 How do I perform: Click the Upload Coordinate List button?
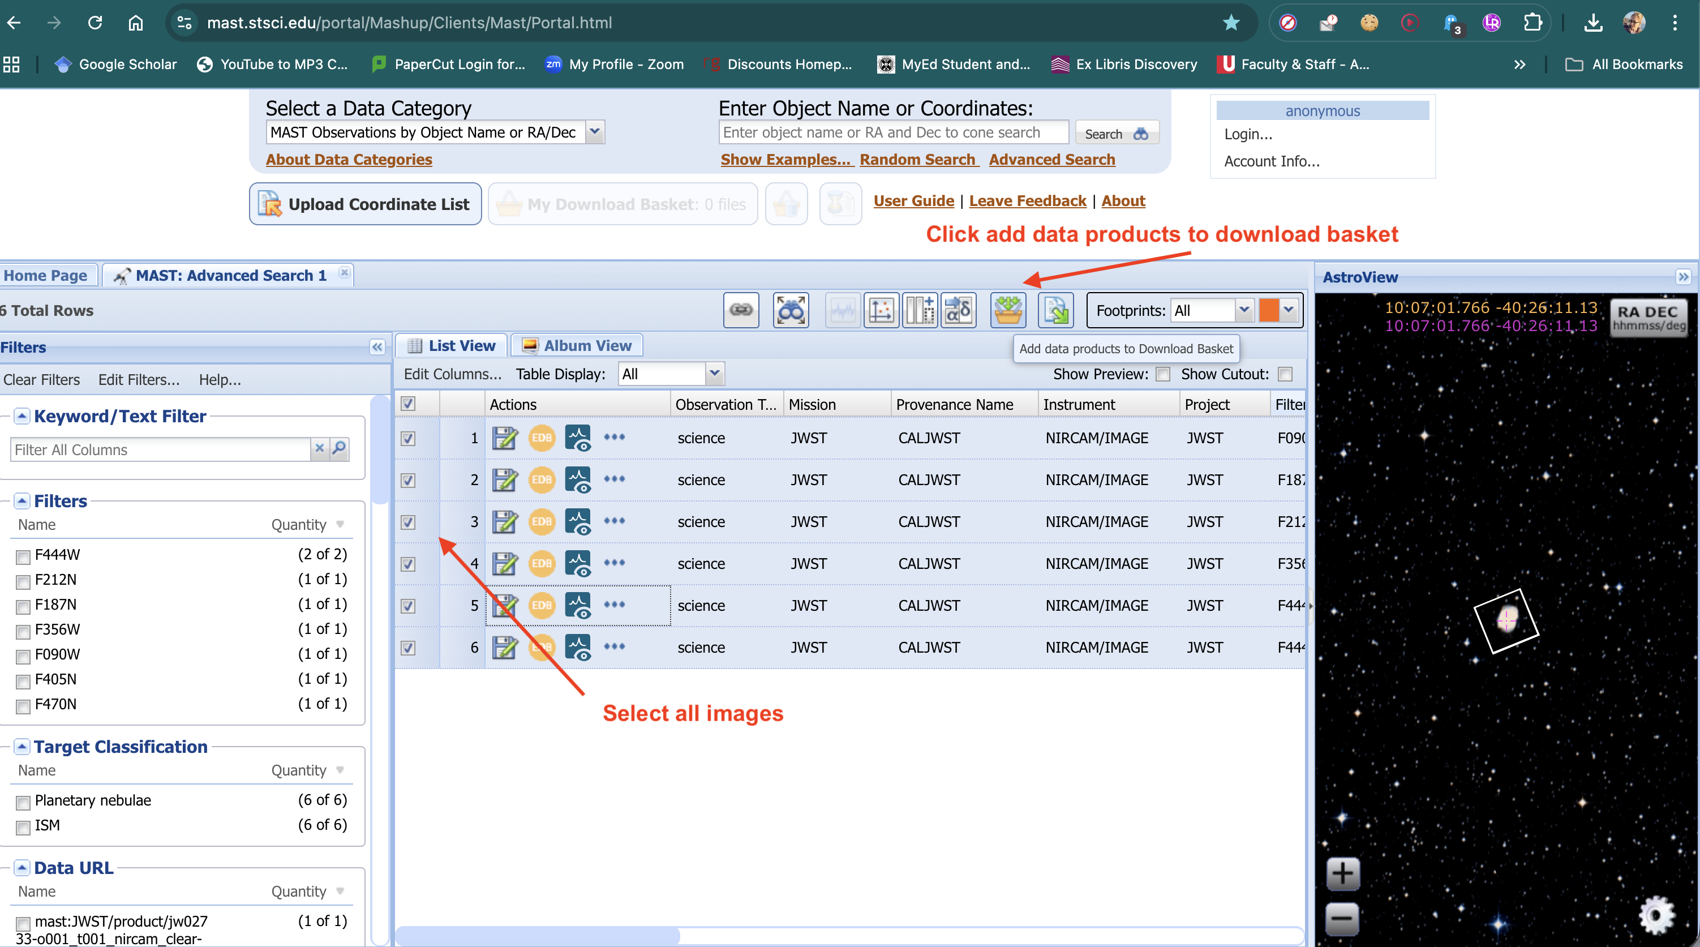coord(366,204)
